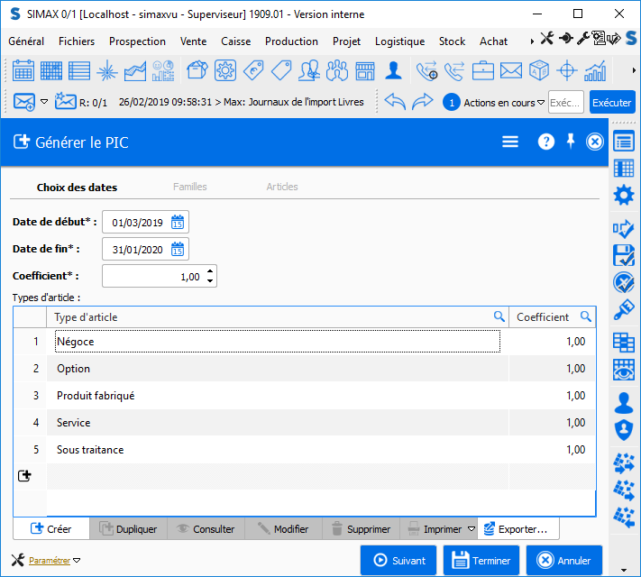Increase the Coefficient value with up arrow
This screenshot has height=577, width=641.
tap(210, 271)
